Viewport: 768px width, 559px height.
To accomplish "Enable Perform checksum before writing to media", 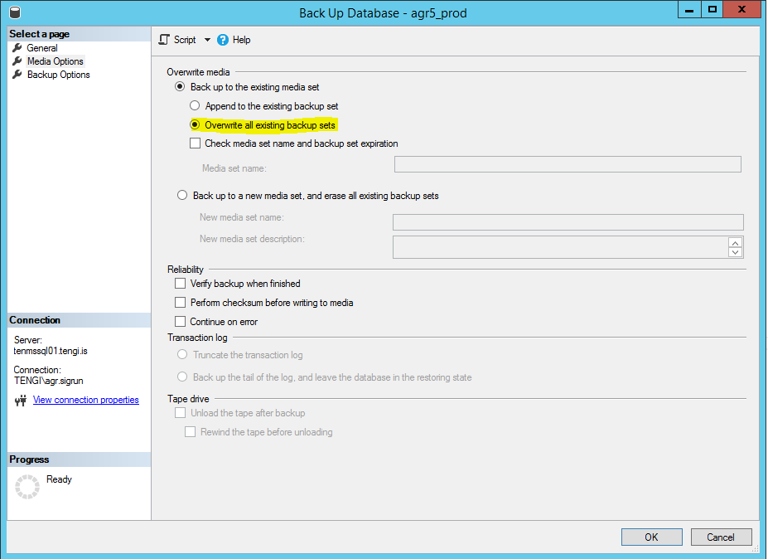I will click(181, 303).
